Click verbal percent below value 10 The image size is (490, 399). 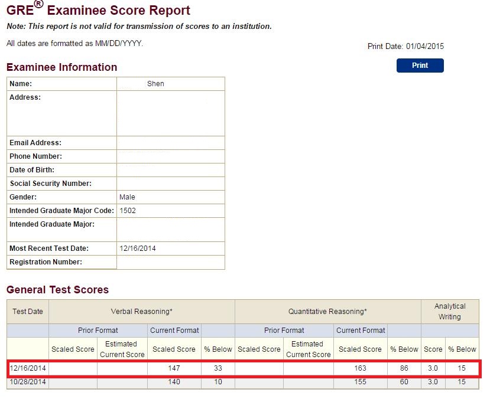click(218, 382)
